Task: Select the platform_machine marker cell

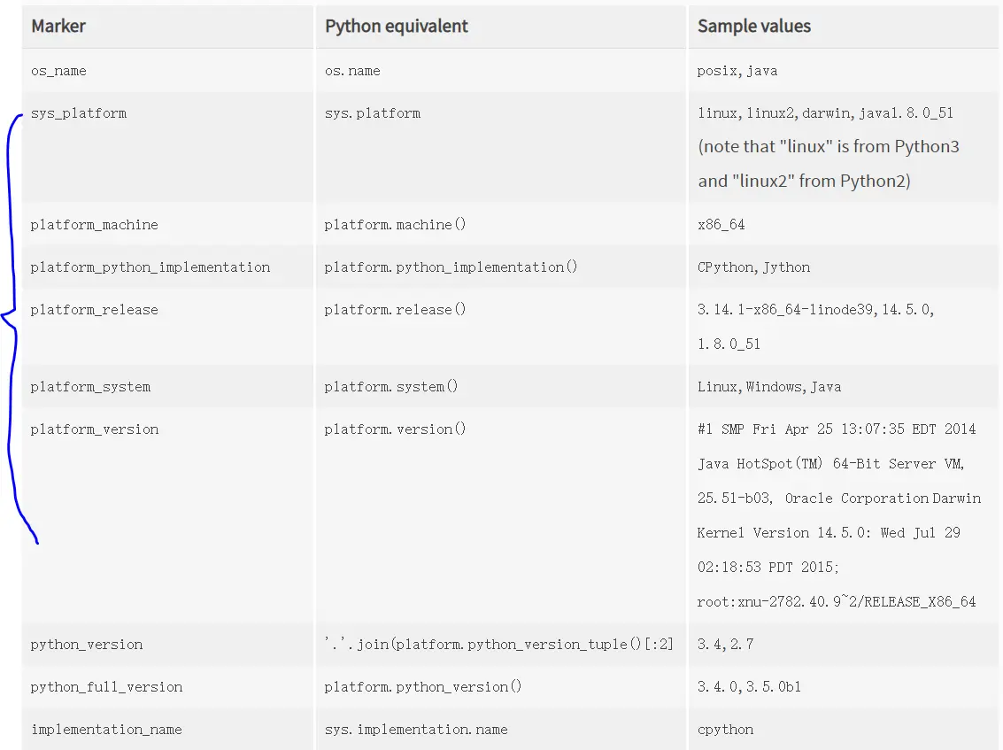Action: (94, 225)
